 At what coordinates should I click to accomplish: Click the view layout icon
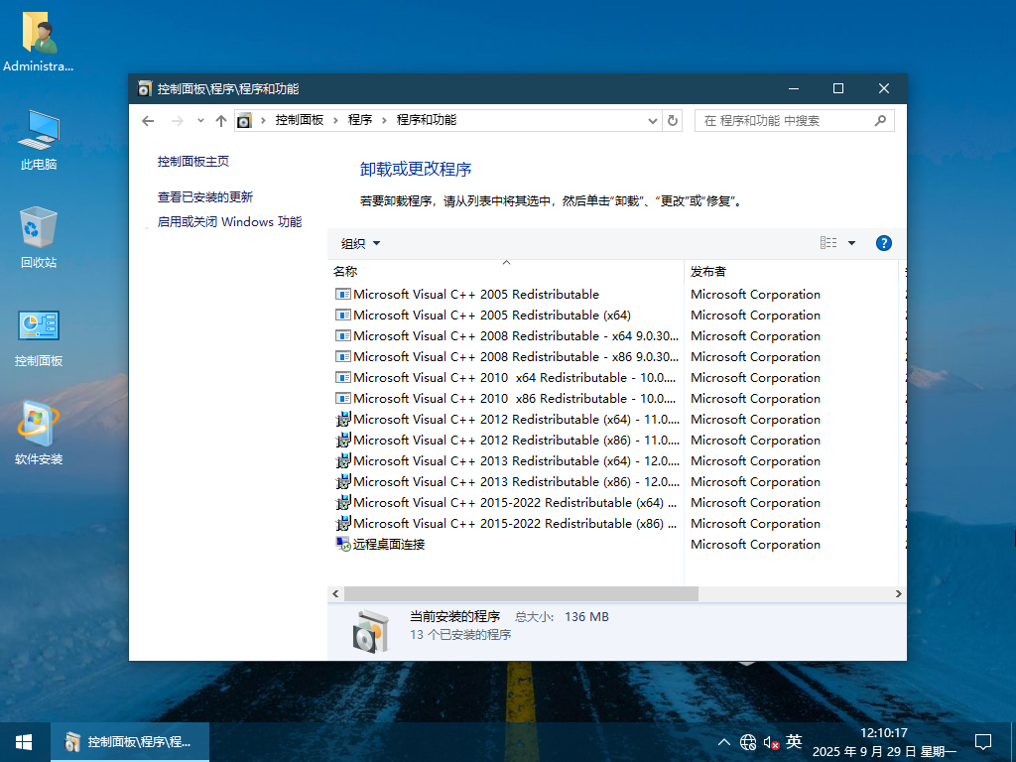coord(828,243)
